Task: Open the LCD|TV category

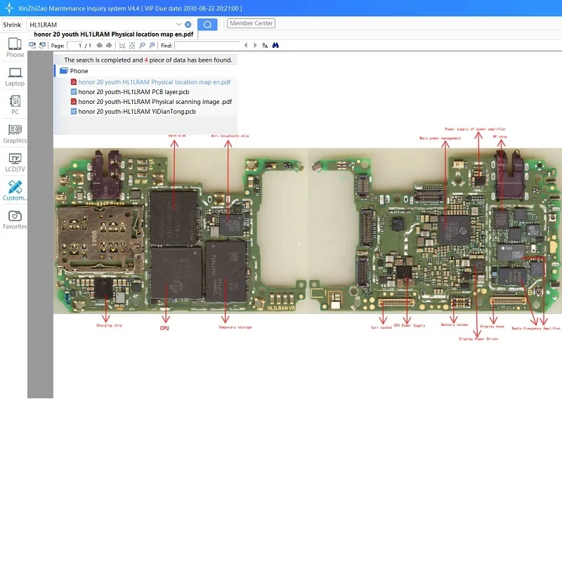Action: pyautogui.click(x=15, y=163)
